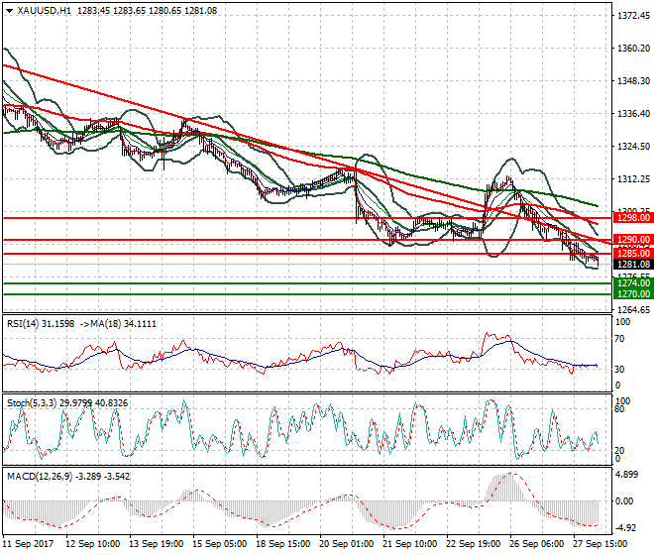This screenshot has width=654, height=555.
Task: Click the chart menu triangle beside XAUUSD,H1
Action: 9,11
